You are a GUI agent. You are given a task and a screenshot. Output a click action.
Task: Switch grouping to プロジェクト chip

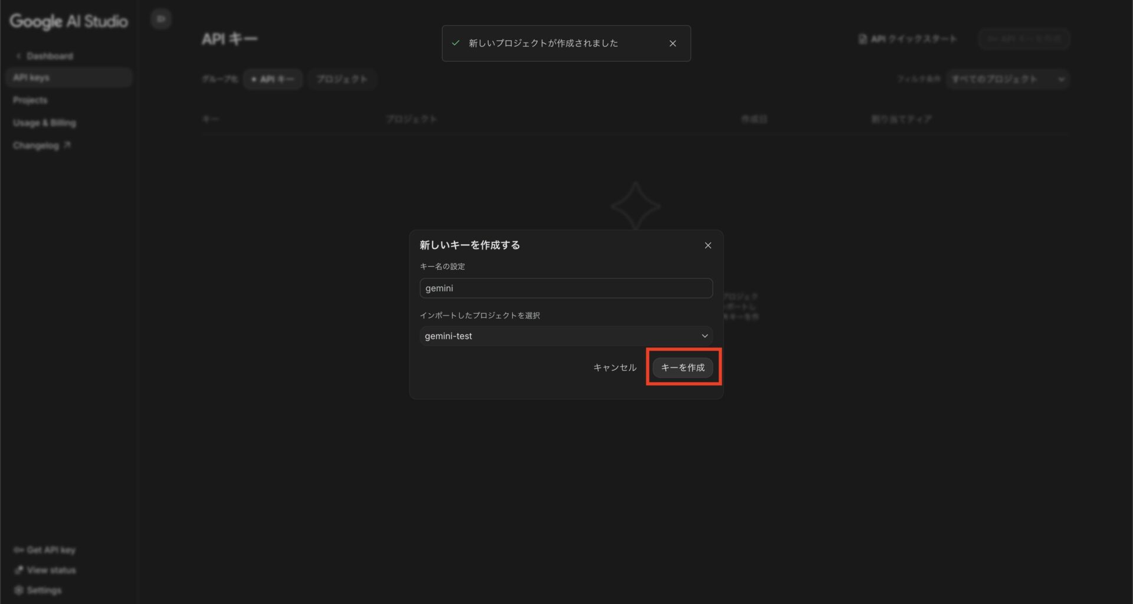tap(342, 79)
